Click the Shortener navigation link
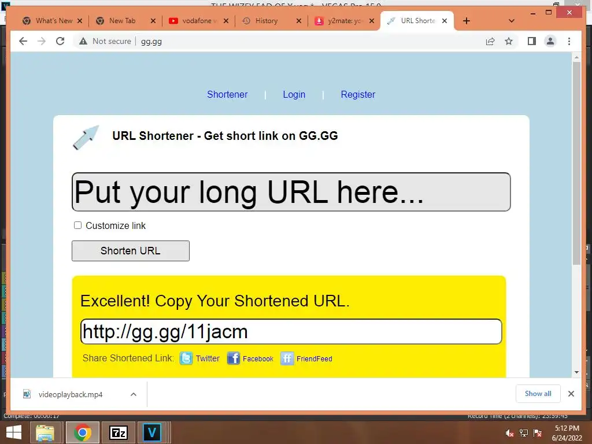This screenshot has height=444, width=592. pos(227,94)
